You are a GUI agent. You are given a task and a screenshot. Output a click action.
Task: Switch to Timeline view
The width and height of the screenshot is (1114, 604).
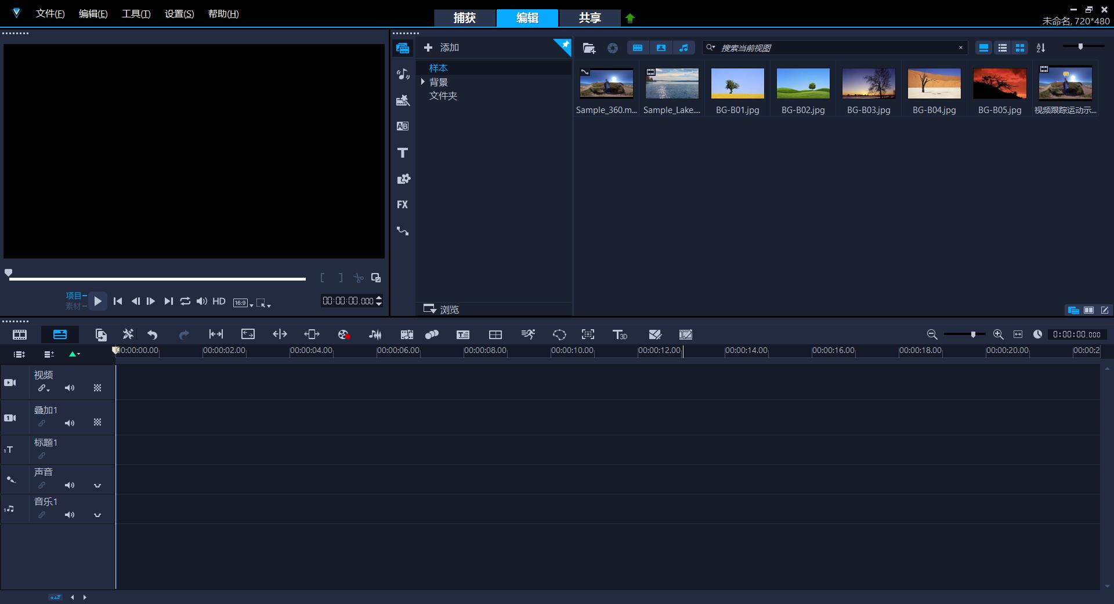60,334
